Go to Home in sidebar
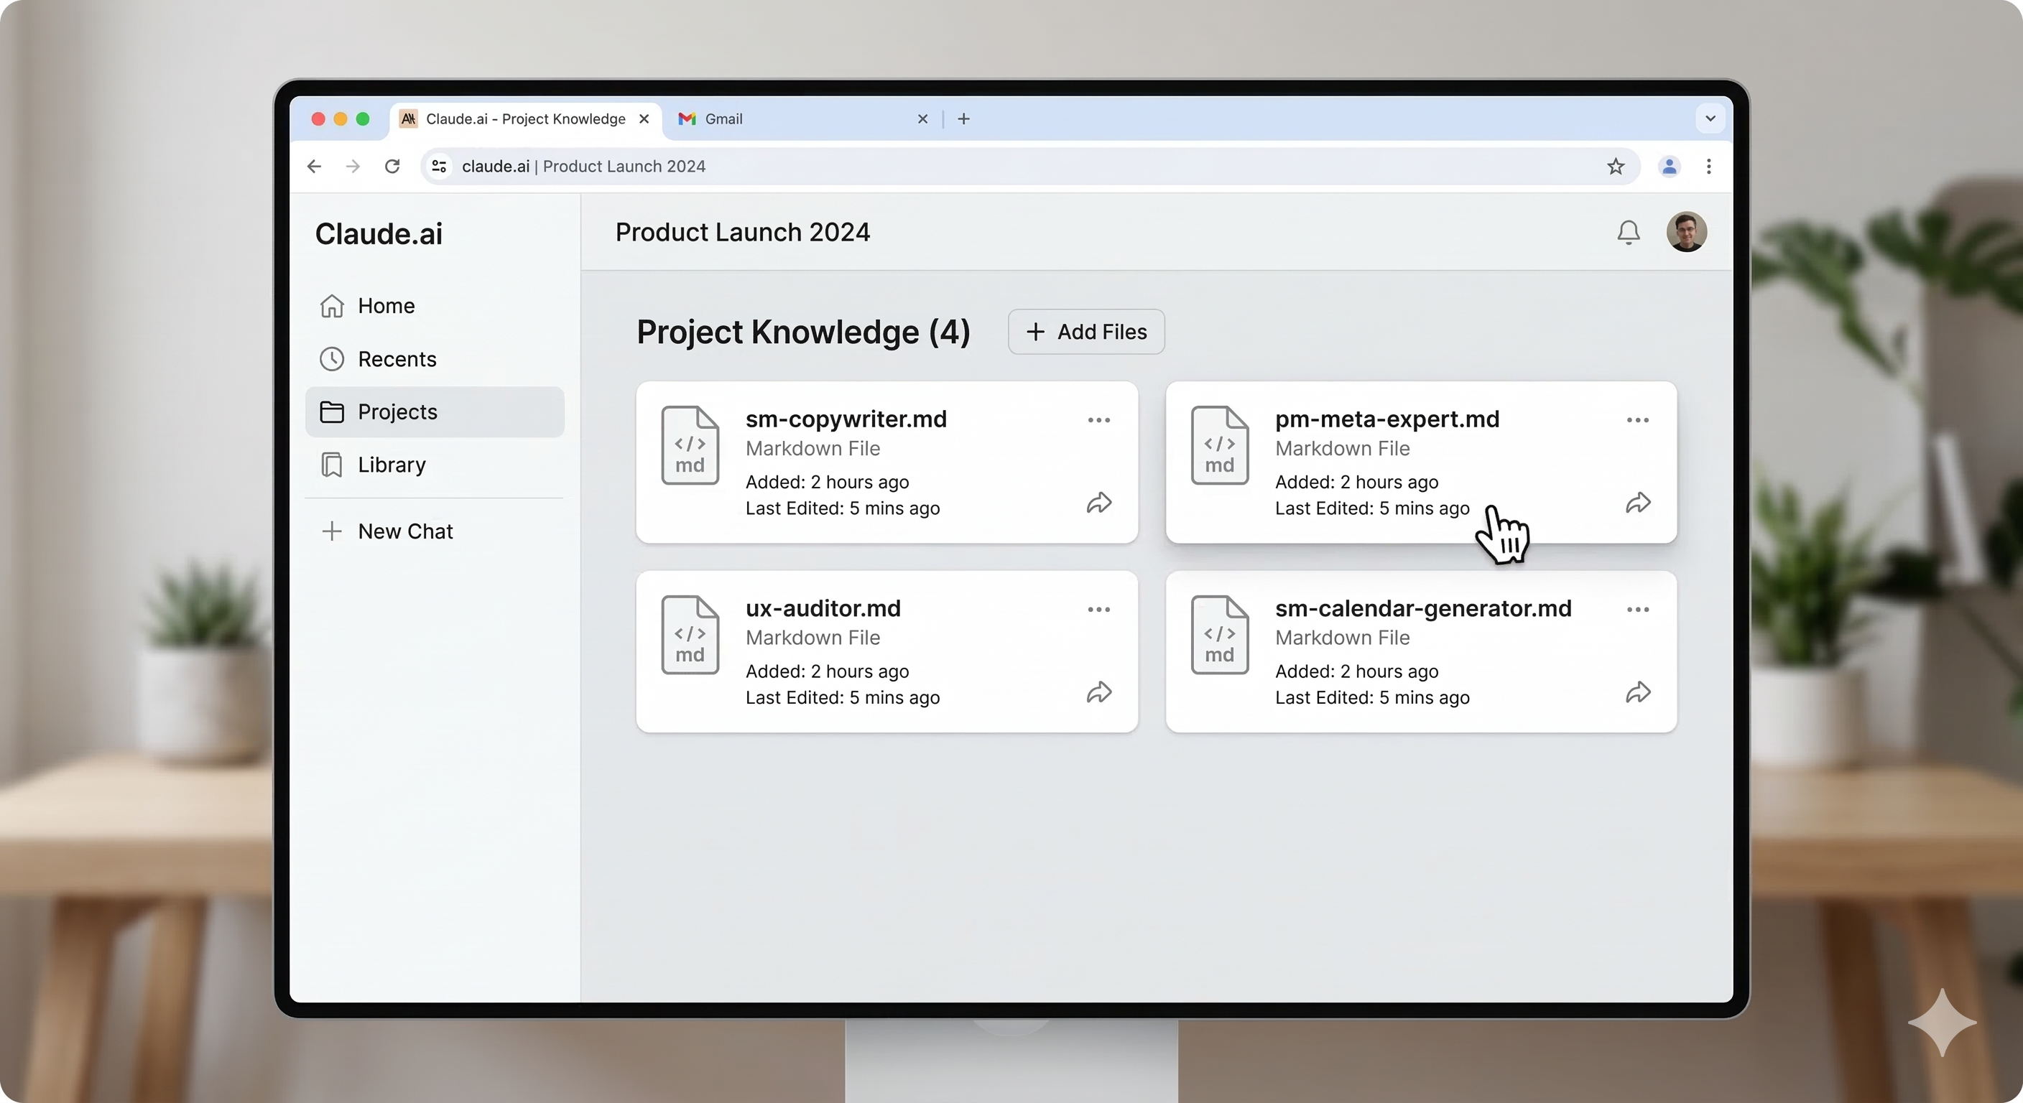Screen dimensions: 2023x1103 click(x=435, y=306)
